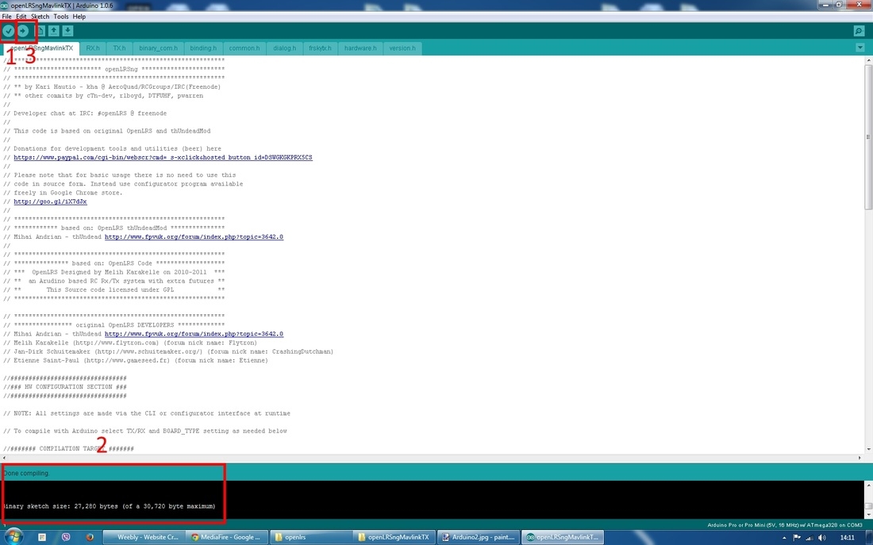Click the Viber icon in taskbar
This screenshot has height=545, width=873.
[x=66, y=537]
